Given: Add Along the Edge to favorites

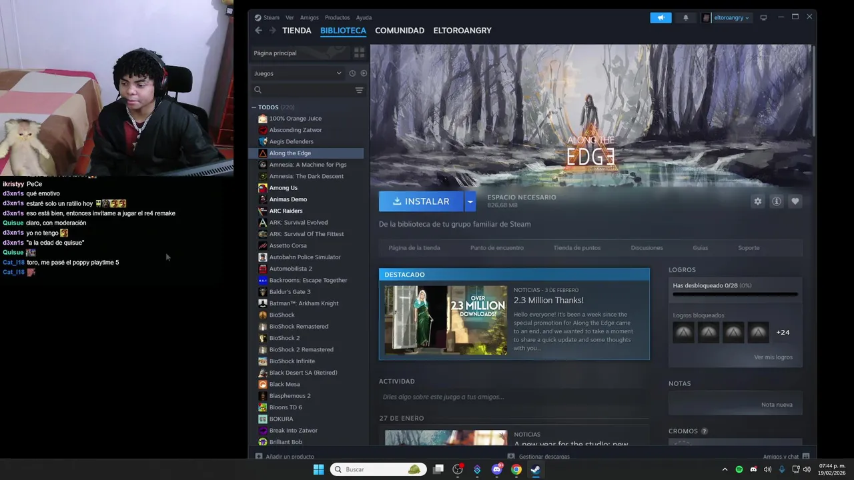Looking at the screenshot, I should (795, 201).
